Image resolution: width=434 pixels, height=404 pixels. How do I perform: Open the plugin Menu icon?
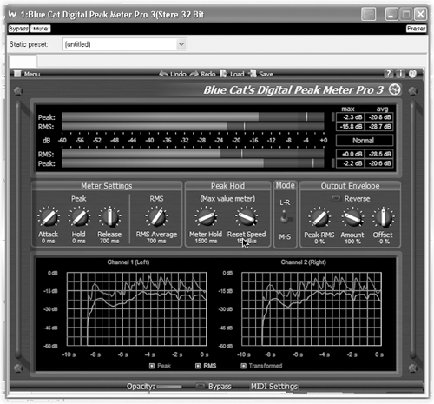(x=17, y=74)
